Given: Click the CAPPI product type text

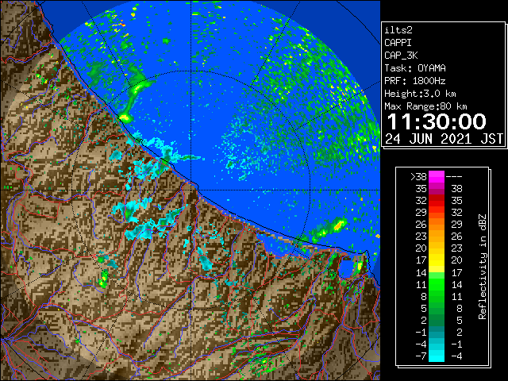Looking at the screenshot, I should (398, 43).
